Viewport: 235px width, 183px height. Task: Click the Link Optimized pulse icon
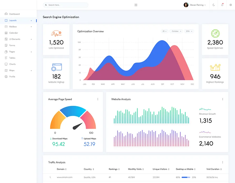pyautogui.click(x=56, y=33)
